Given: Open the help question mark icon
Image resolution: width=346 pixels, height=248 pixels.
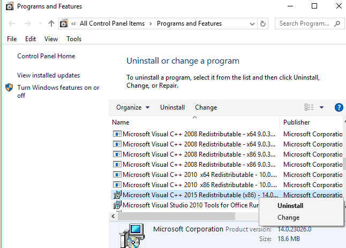Looking at the screenshot, I should click(339, 107).
